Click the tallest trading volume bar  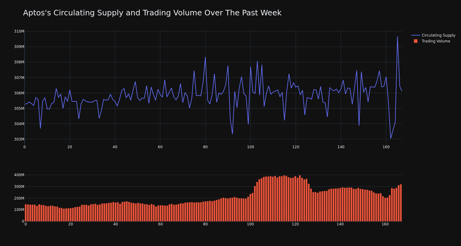coord(300,198)
